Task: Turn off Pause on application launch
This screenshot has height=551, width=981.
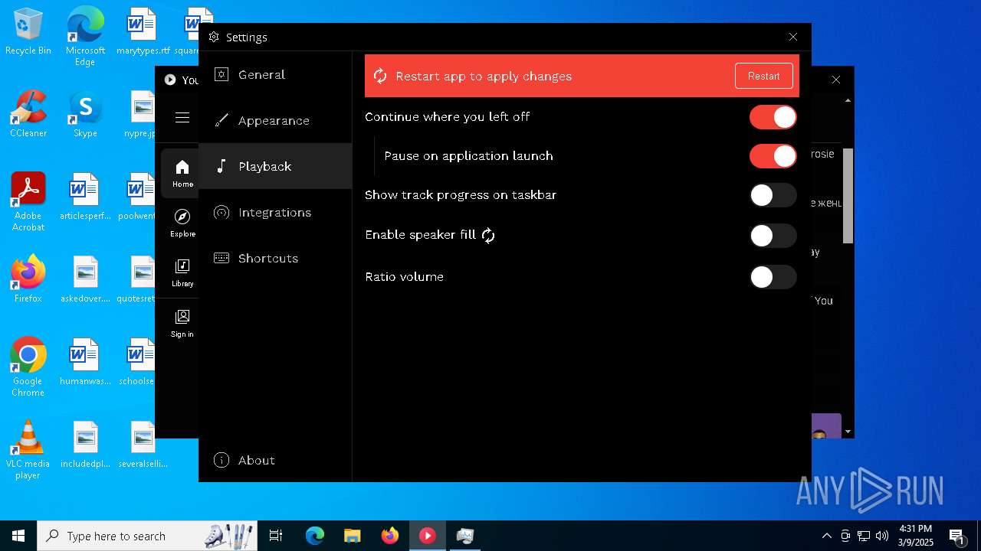Action: 773,156
